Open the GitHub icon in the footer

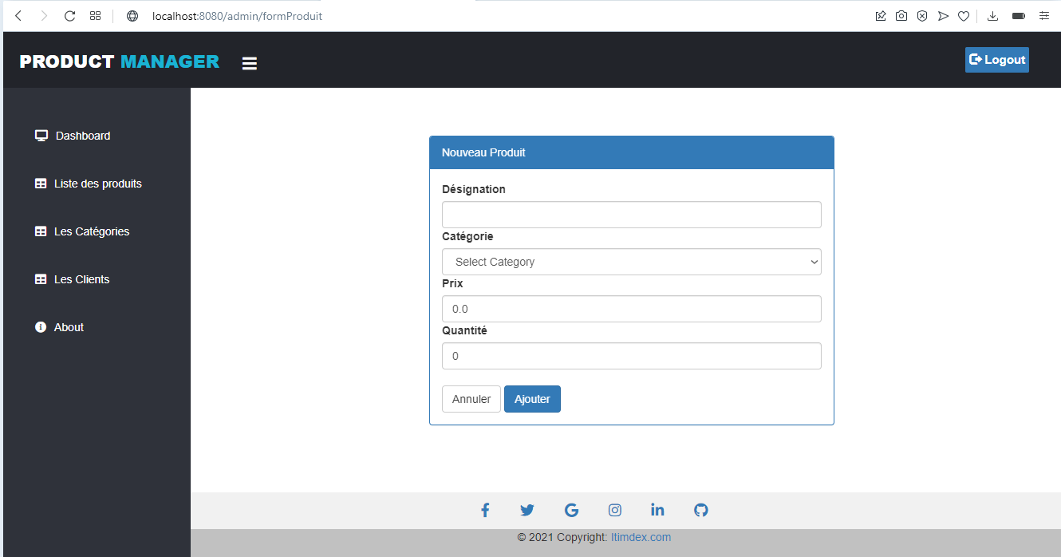pyautogui.click(x=700, y=509)
